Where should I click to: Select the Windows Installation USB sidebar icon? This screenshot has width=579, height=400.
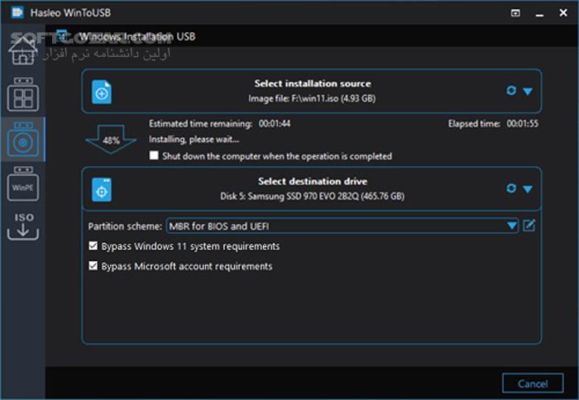[23, 140]
